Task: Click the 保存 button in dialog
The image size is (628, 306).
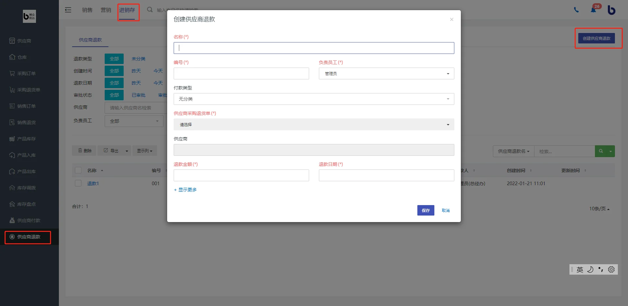Action: click(426, 210)
